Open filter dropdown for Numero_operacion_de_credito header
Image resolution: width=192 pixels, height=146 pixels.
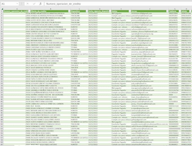point(29,11)
